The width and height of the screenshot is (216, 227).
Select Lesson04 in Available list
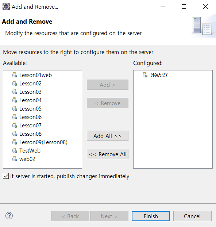coord(30,100)
